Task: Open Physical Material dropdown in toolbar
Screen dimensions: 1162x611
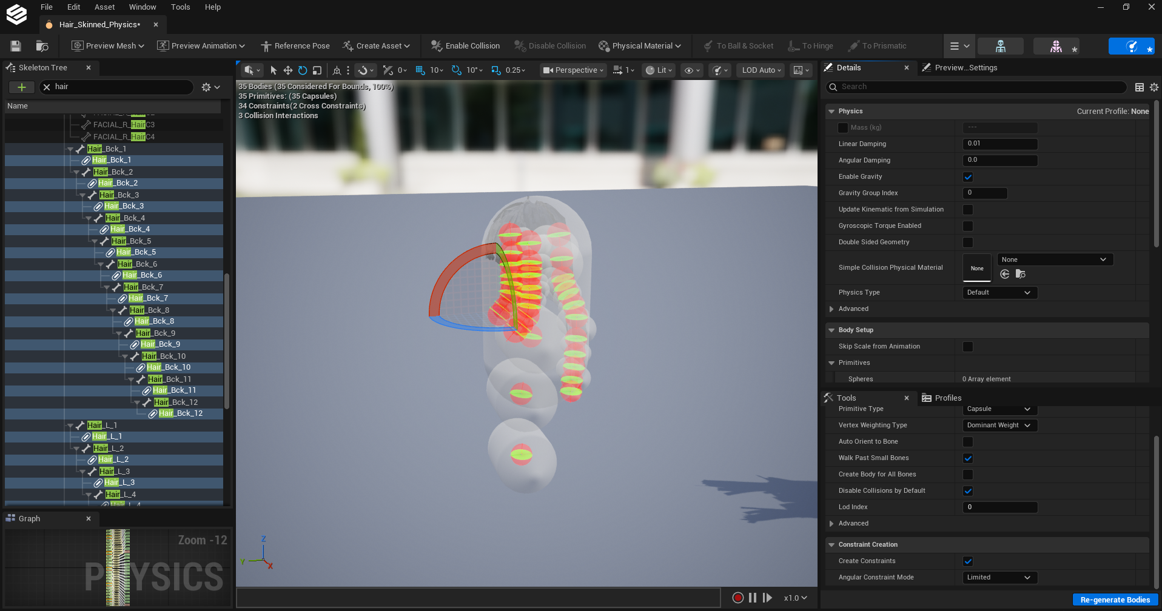Action: tap(640, 46)
